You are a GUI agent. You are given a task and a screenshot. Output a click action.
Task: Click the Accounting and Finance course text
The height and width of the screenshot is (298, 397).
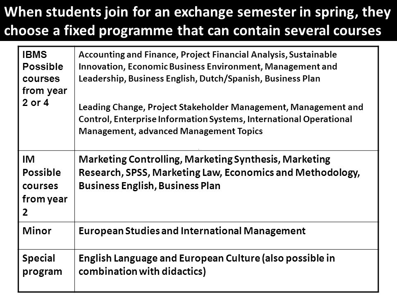127,55
